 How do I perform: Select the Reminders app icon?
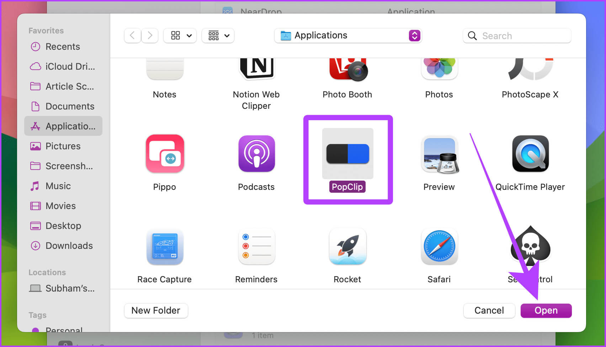point(256,246)
